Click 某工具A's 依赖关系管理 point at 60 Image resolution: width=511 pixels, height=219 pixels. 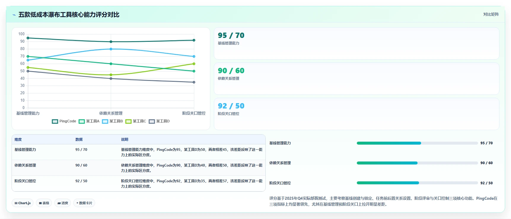point(111,64)
